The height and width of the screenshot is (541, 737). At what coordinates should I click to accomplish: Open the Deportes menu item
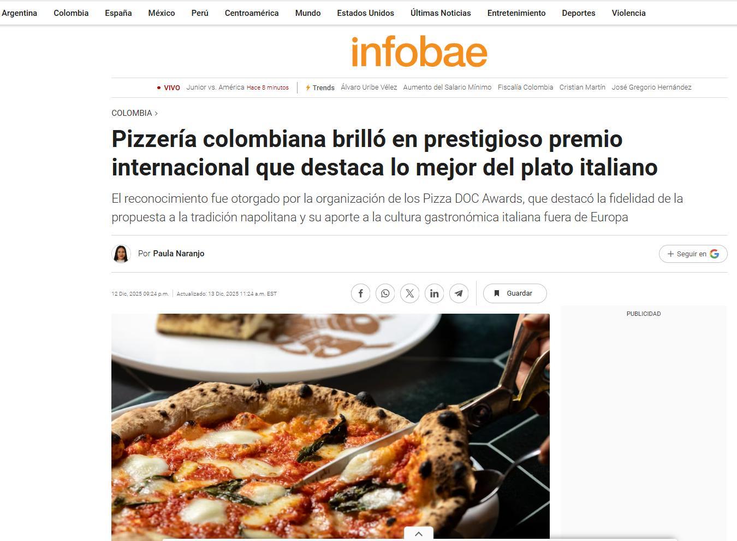coord(579,13)
